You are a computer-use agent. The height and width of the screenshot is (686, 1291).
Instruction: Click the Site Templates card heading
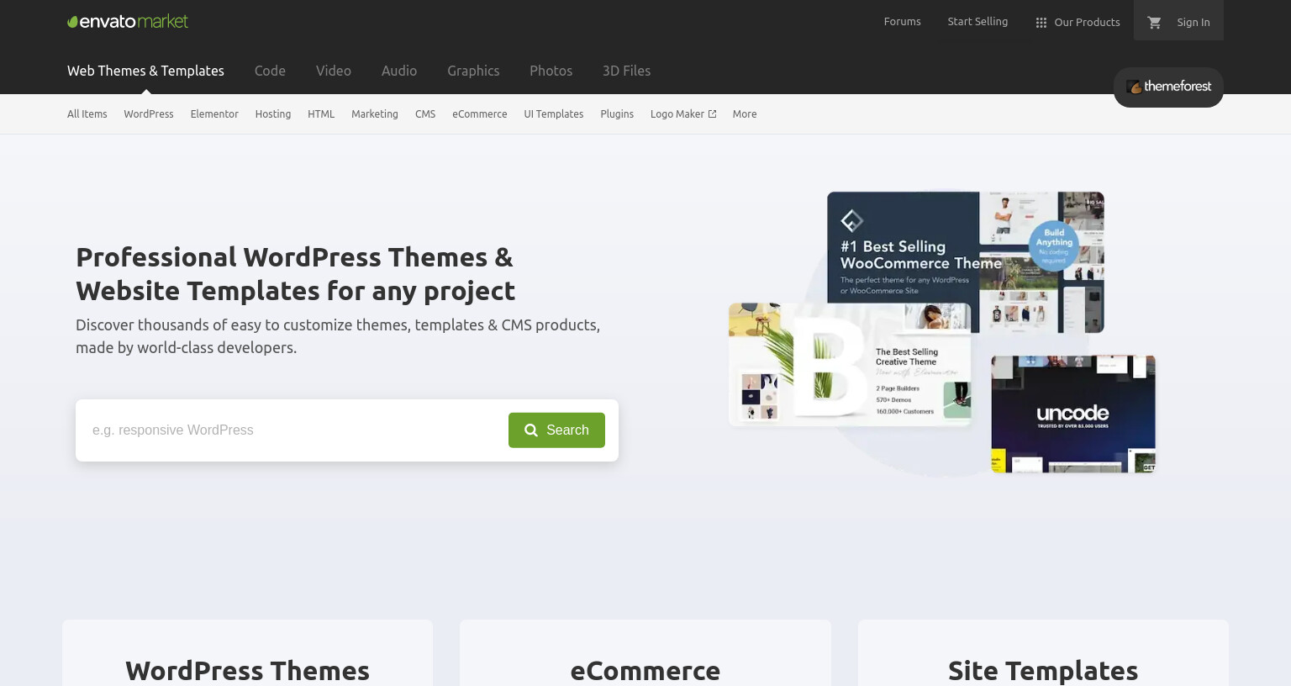pos(1043,671)
